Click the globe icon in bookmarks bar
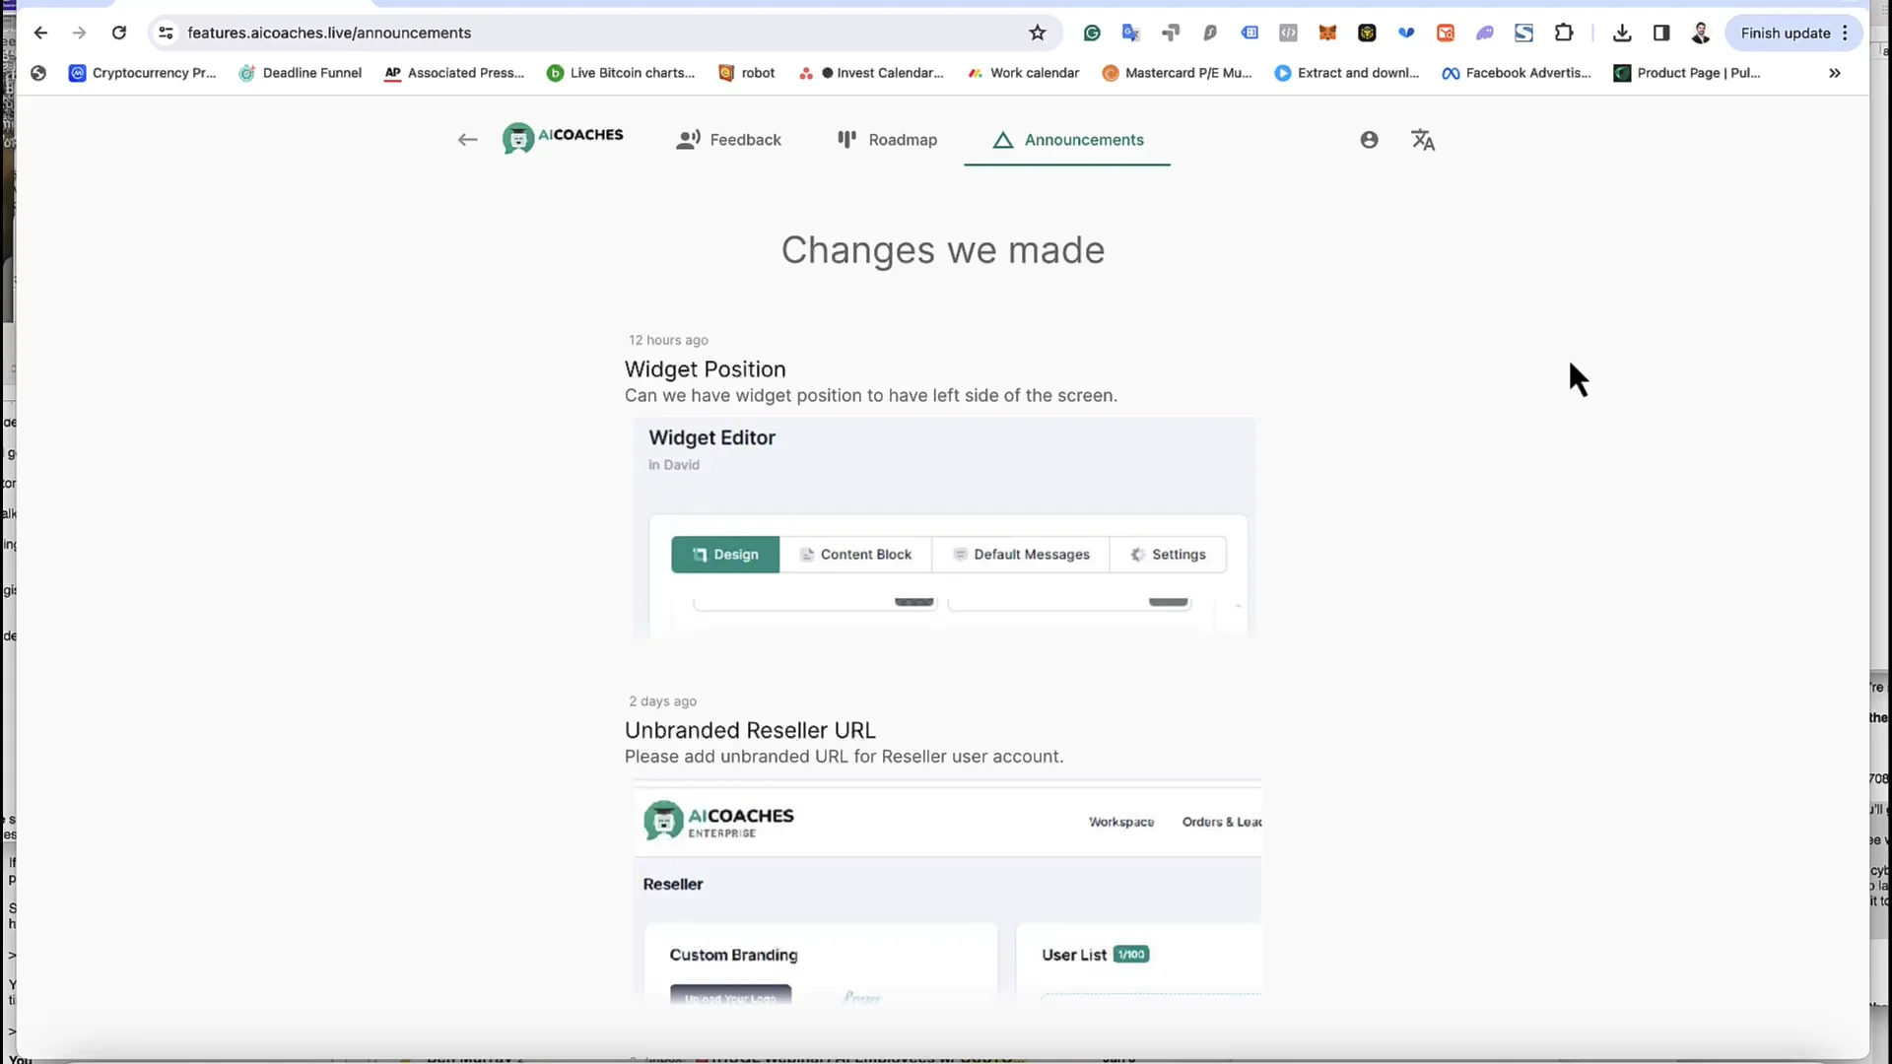This screenshot has height=1064, width=1892. tap(38, 73)
